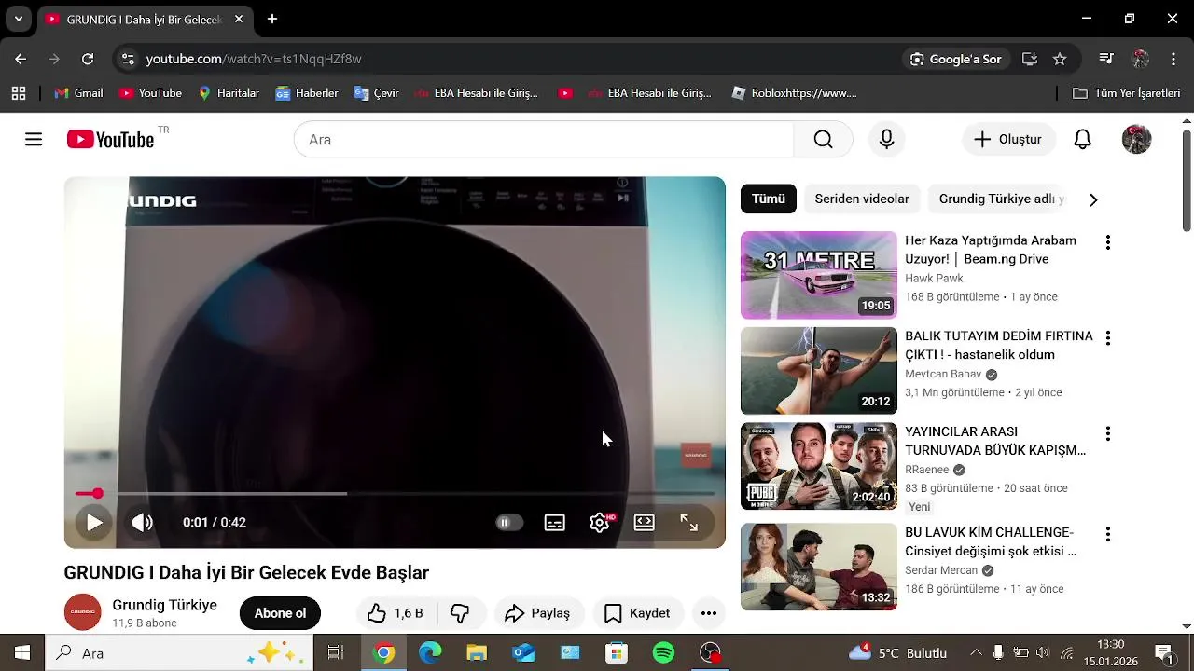Screen dimensions: 1194x671
Task: Open the Chrome apps grid shortcut
Action: coord(19,93)
